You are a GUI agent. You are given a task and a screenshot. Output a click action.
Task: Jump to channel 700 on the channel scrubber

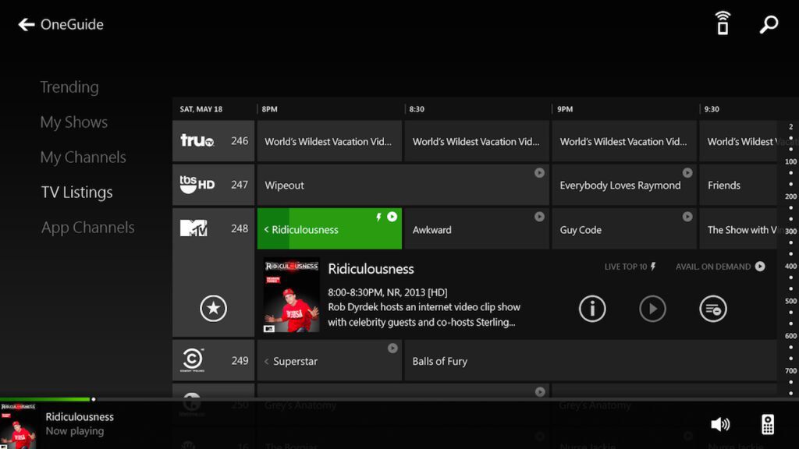(x=790, y=370)
